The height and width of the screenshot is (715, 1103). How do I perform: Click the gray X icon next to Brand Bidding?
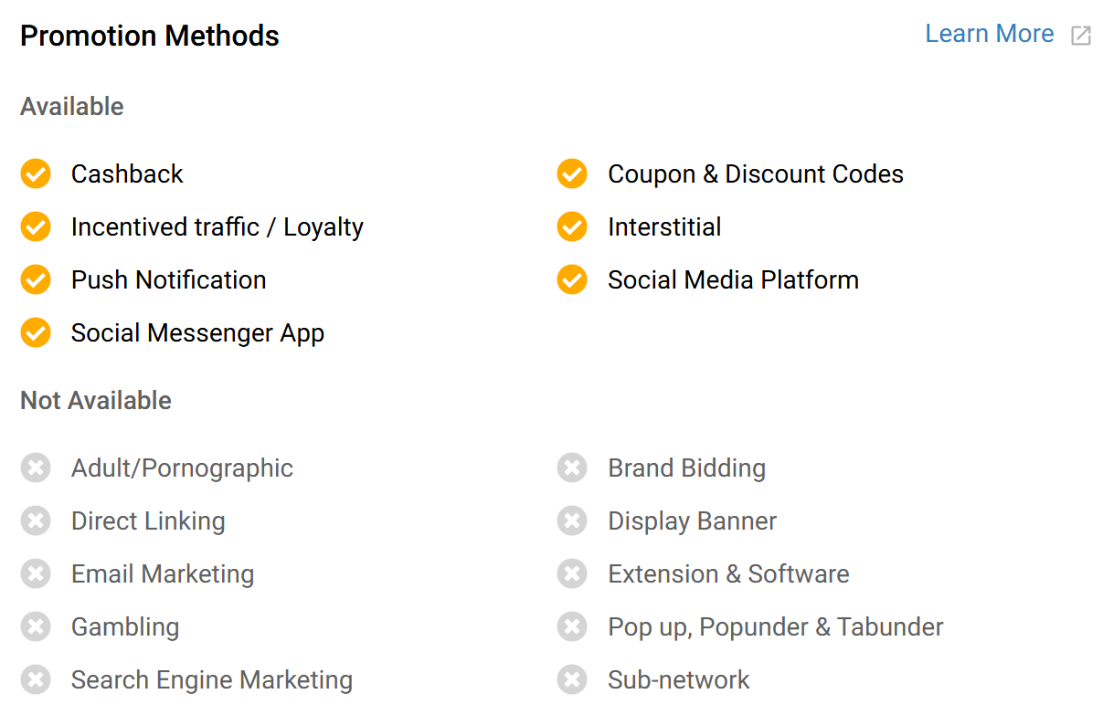click(572, 468)
